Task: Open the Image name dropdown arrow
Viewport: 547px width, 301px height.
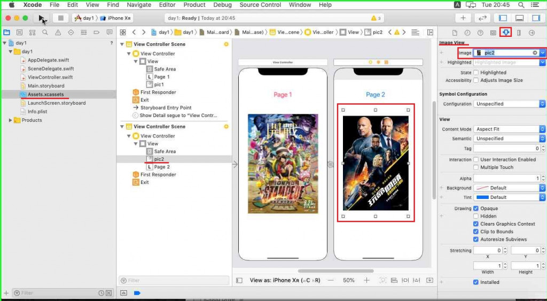Action: pyautogui.click(x=543, y=53)
